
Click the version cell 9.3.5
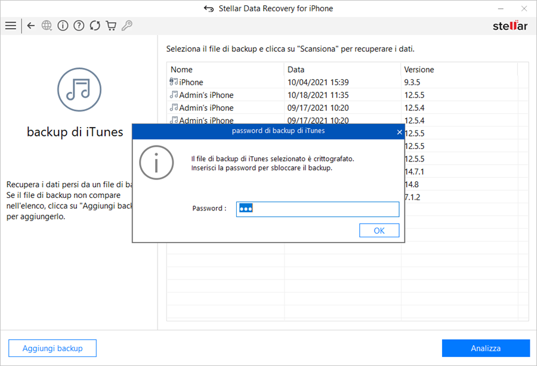pyautogui.click(x=412, y=82)
